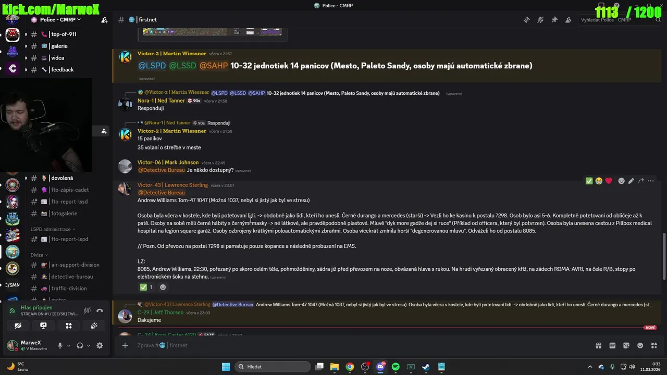This screenshot has width=667, height=375.
Task: Collapse the Divize category
Action: (x=39, y=255)
